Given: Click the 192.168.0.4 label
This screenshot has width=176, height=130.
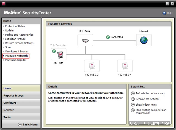Looking at the screenshot, I should click(125, 75).
